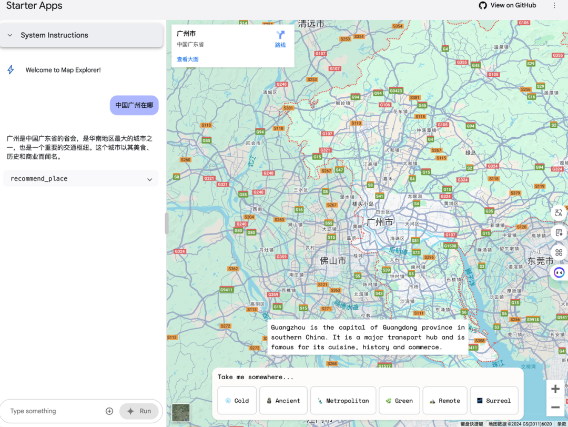The image size is (568, 427).
Task: Click the 三水区 district label
Action: pyautogui.click(x=301, y=190)
